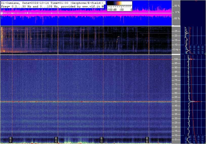Click the 100 tick on E-field frequency axis

pyautogui.click(x=176, y=59)
